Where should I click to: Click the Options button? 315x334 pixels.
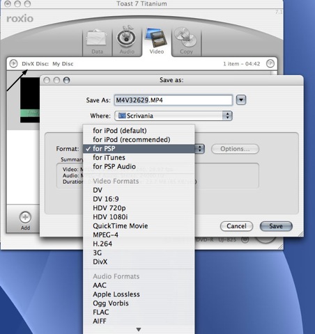(235, 149)
